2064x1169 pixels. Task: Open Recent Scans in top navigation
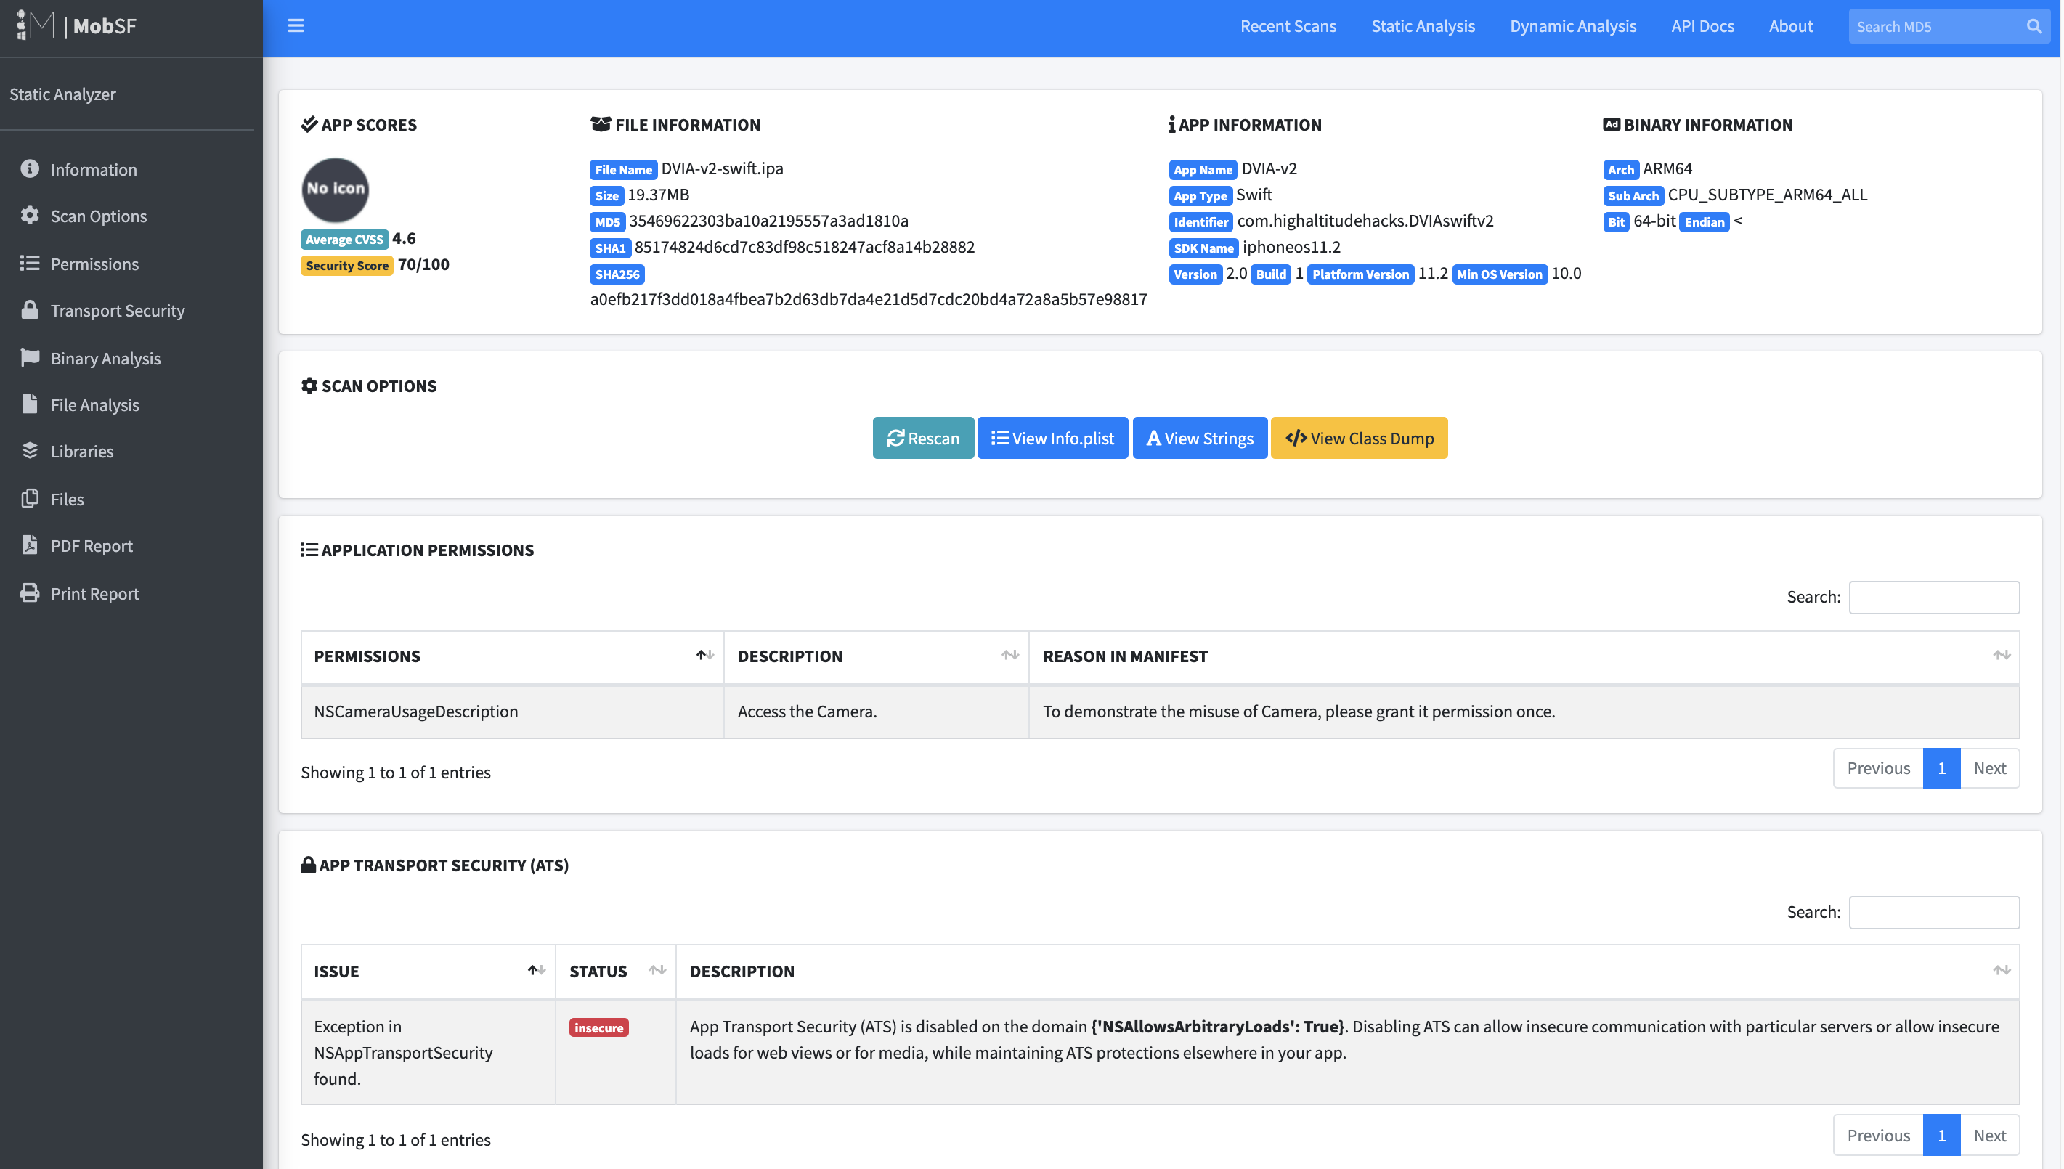coord(1288,25)
